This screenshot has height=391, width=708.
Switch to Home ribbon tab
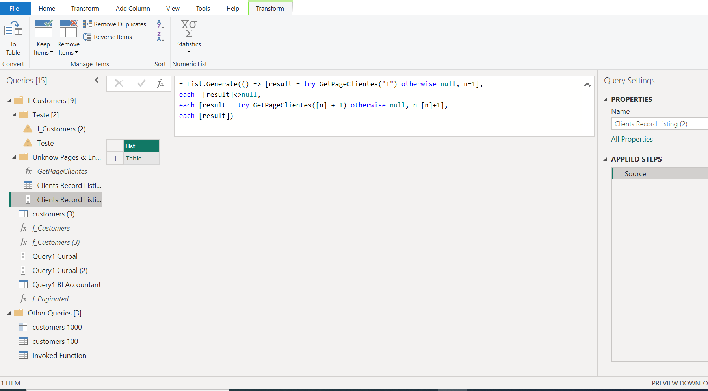[x=47, y=8]
